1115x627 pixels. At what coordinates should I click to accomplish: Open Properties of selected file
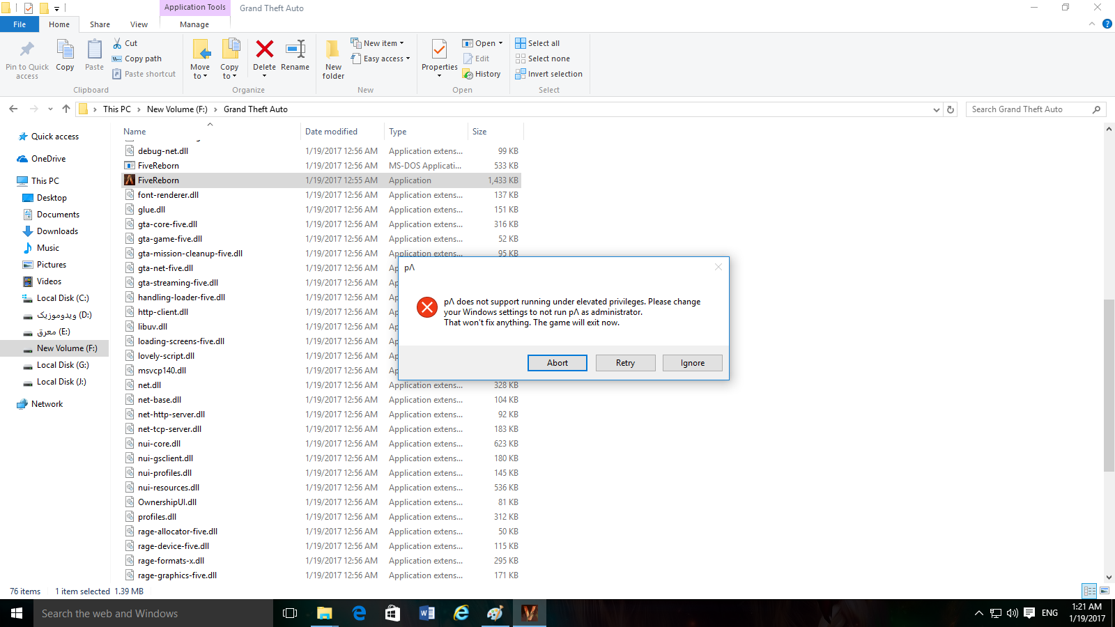439,59
